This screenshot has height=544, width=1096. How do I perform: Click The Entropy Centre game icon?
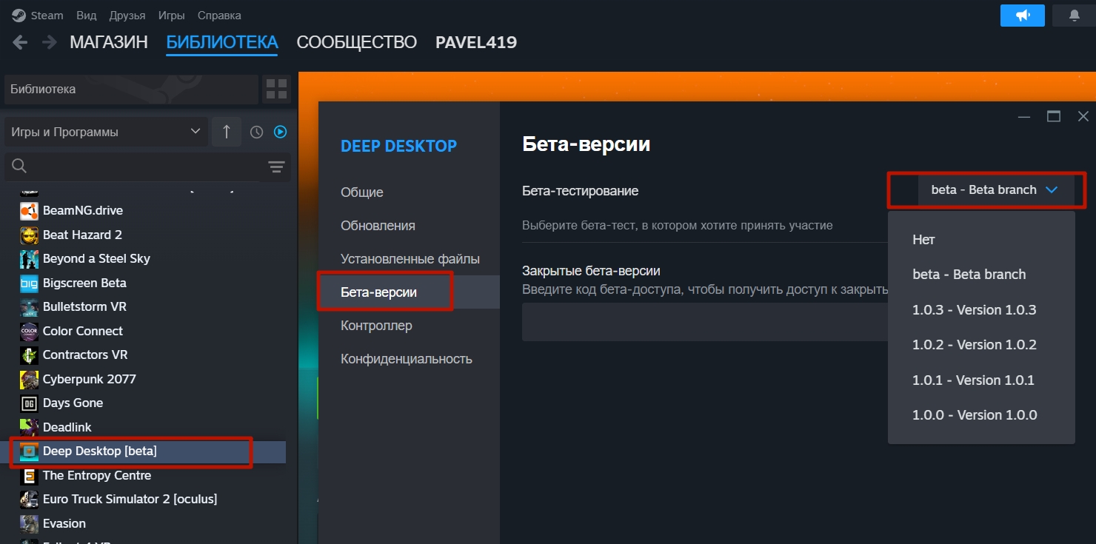(x=29, y=476)
